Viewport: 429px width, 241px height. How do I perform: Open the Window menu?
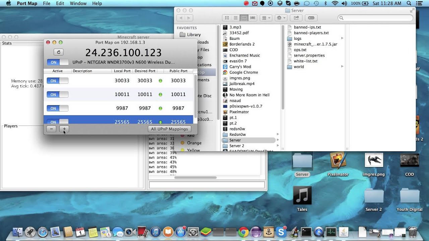pos(78,3)
